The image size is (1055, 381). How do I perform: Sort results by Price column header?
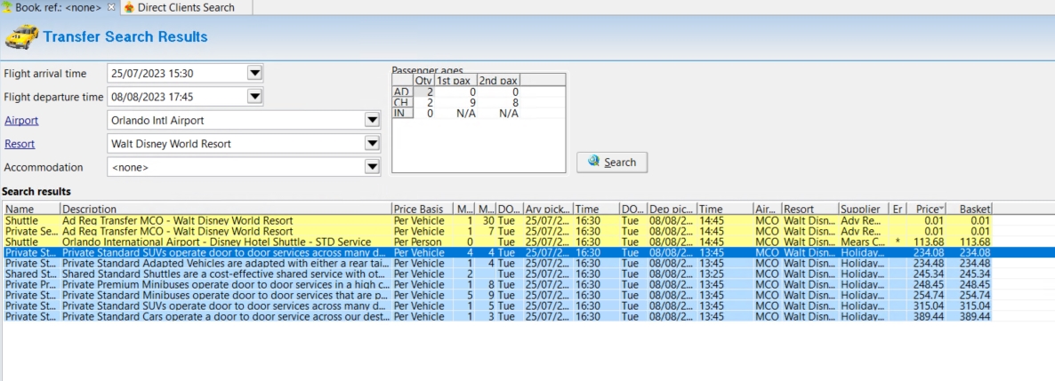click(928, 209)
